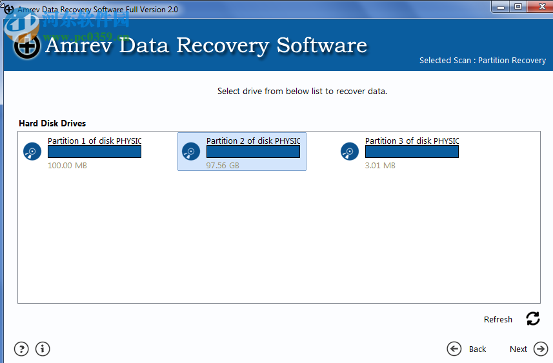Viewport: 553px width, 363px height.
Task: Select Partition 1 of disk entry name
Action: click(x=94, y=141)
